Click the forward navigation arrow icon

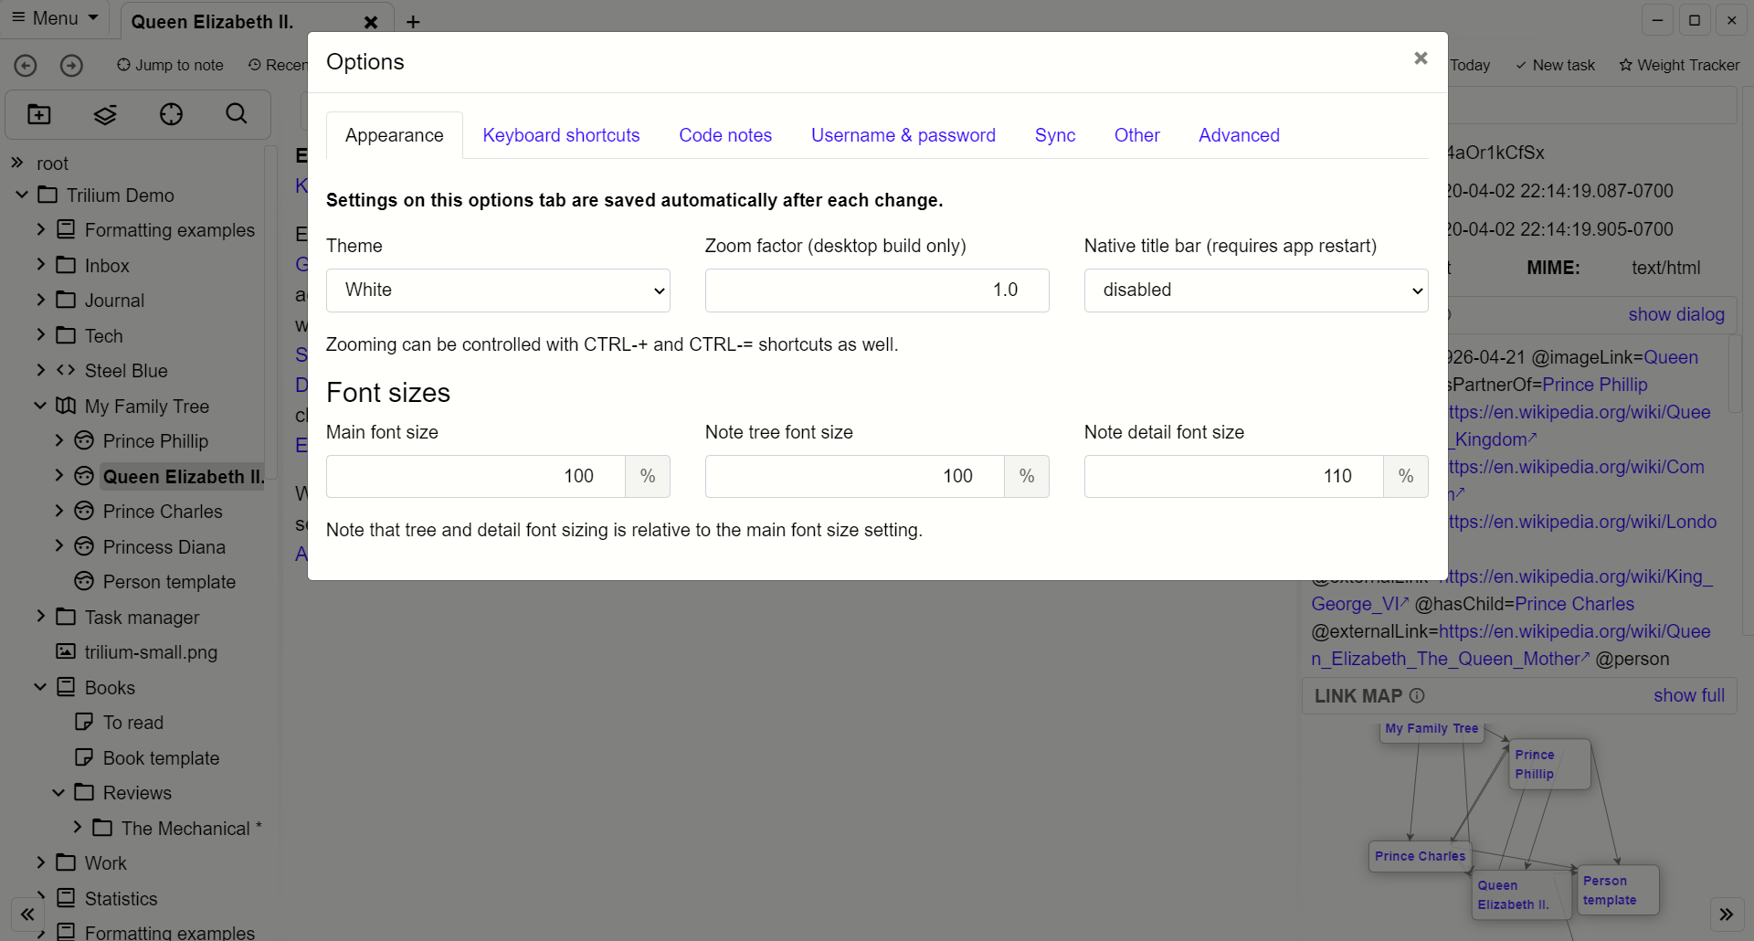(x=71, y=65)
